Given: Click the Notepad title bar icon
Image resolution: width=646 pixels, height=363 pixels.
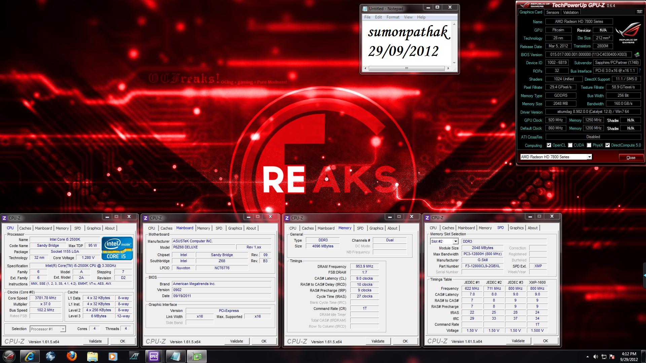Looking at the screenshot, I should pyautogui.click(x=365, y=8).
